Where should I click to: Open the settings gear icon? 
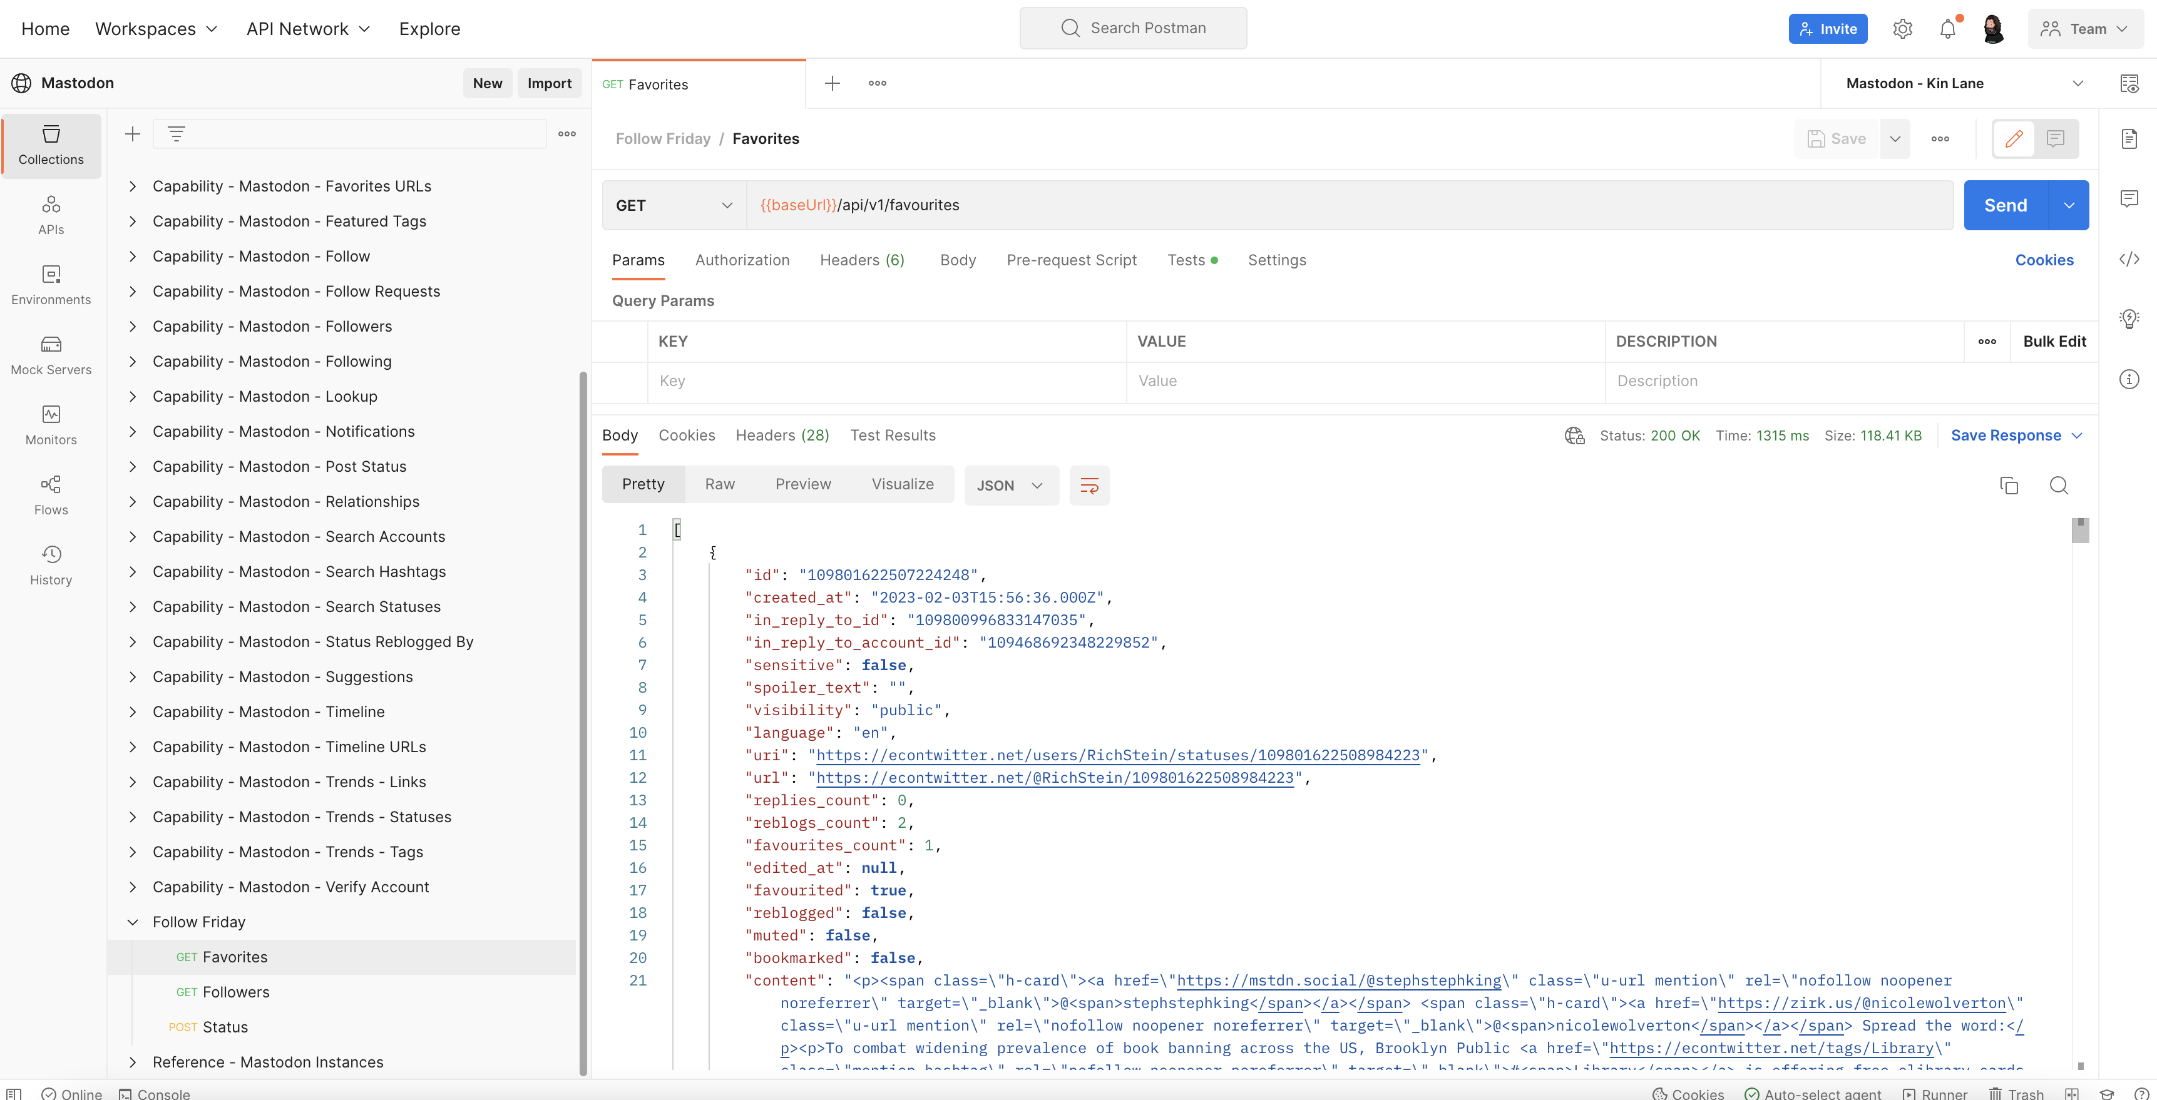(1902, 28)
